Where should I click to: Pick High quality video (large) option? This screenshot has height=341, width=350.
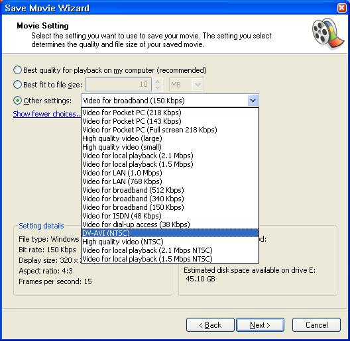tap(170, 138)
